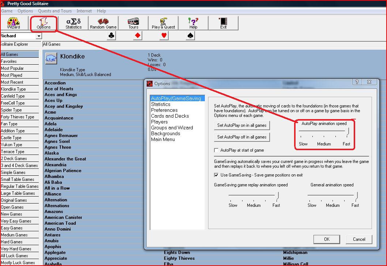Open the Help menu in menu bar

pos(101,11)
